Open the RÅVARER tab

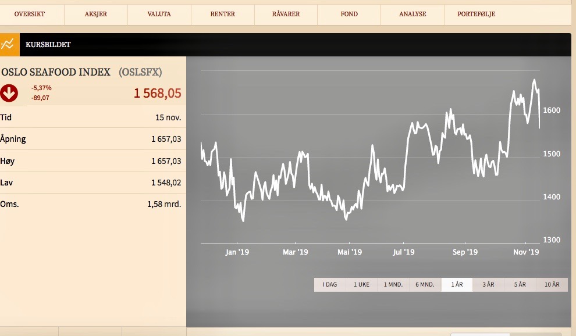(x=286, y=15)
